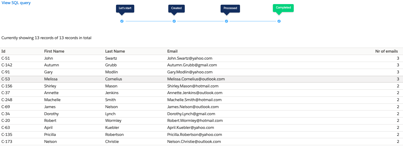This screenshot has width=403, height=147.
Task: Select the Let's start step label
Action: tap(125, 8)
